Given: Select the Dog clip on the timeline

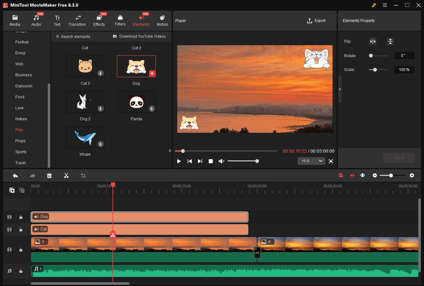Looking at the screenshot, I should 140,217.
